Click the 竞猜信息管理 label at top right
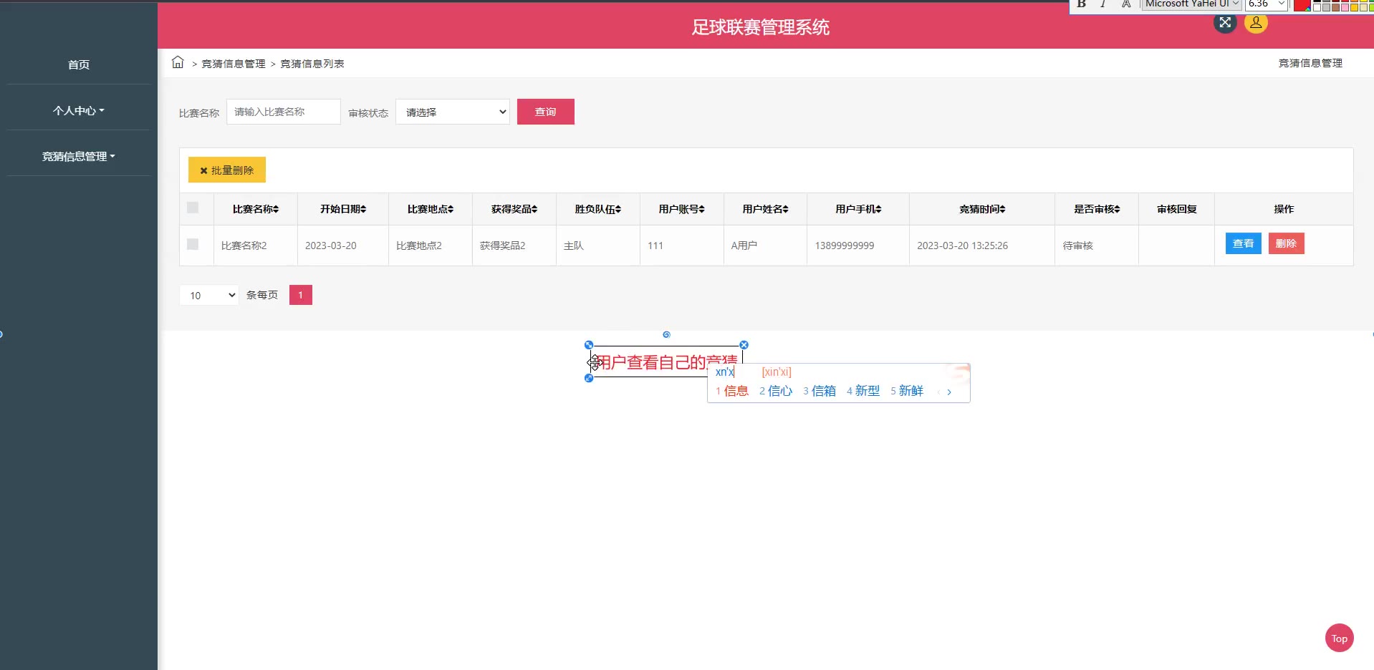The height and width of the screenshot is (670, 1374). tap(1310, 63)
